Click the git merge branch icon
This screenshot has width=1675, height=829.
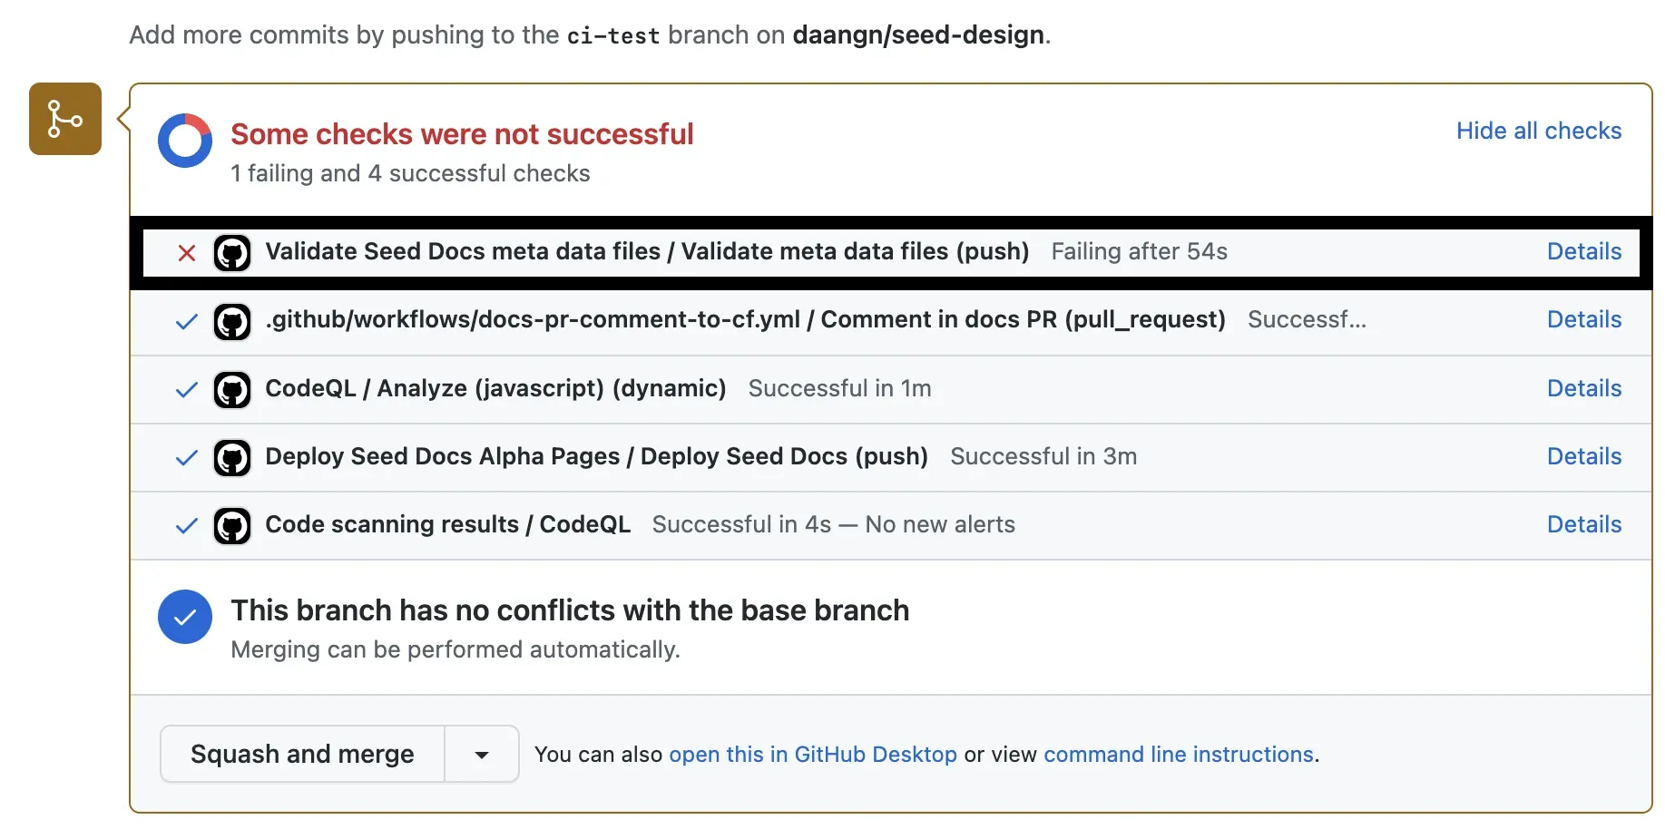click(65, 119)
